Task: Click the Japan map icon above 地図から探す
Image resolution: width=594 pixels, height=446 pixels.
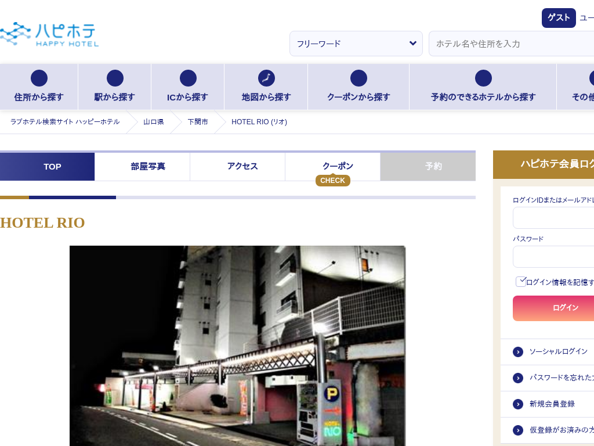Action: point(266,78)
